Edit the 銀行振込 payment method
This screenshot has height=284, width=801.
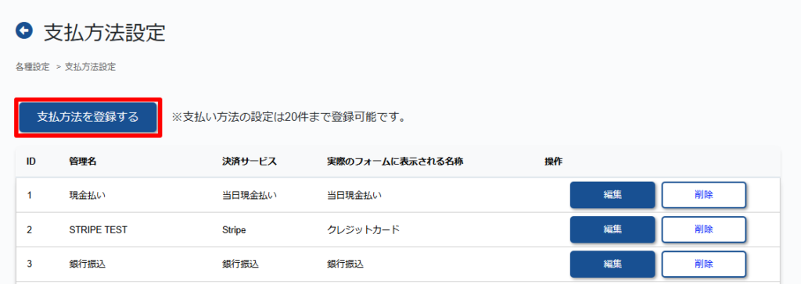click(612, 264)
